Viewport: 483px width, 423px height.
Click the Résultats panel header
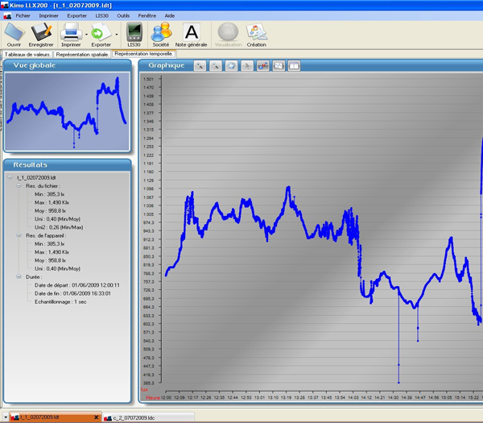point(67,165)
